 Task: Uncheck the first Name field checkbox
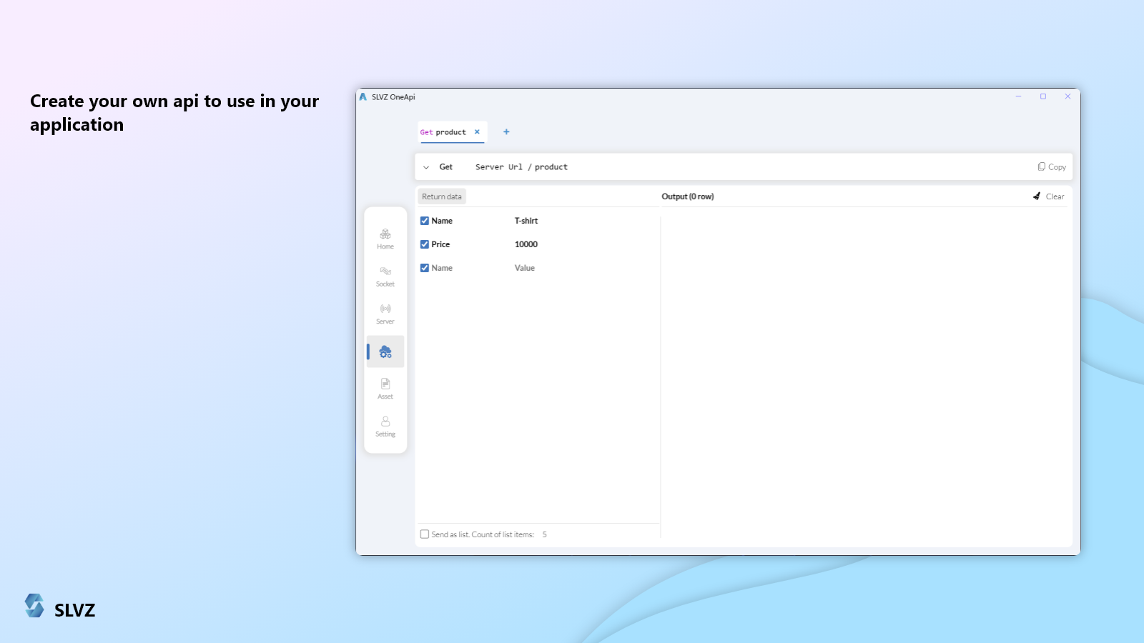coord(425,221)
